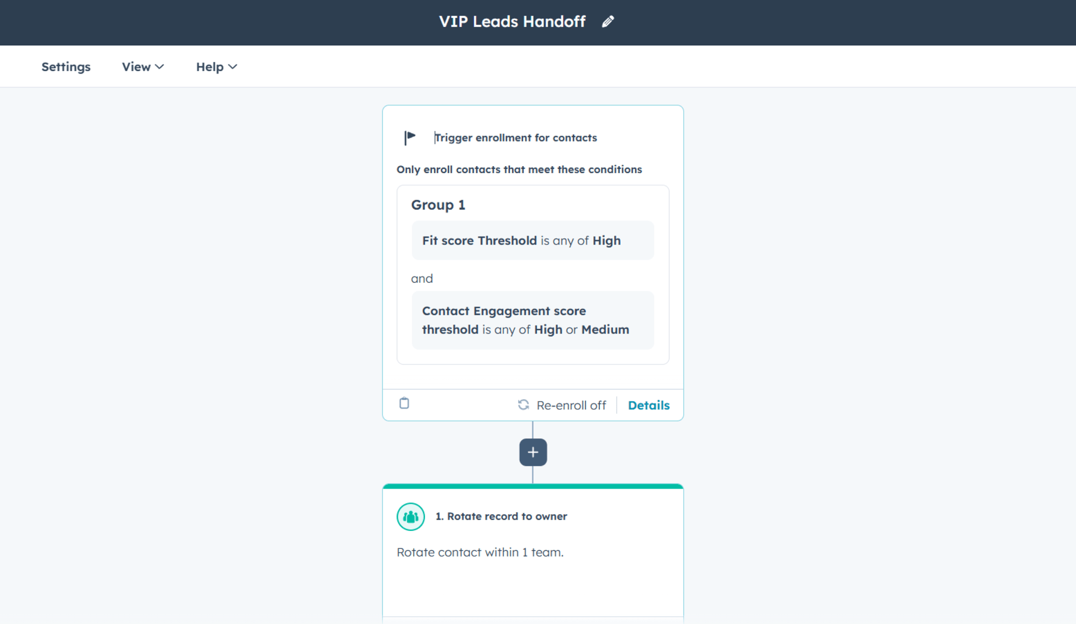Click the pencil icon to rename workflow
This screenshot has width=1076, height=624.
[608, 22]
